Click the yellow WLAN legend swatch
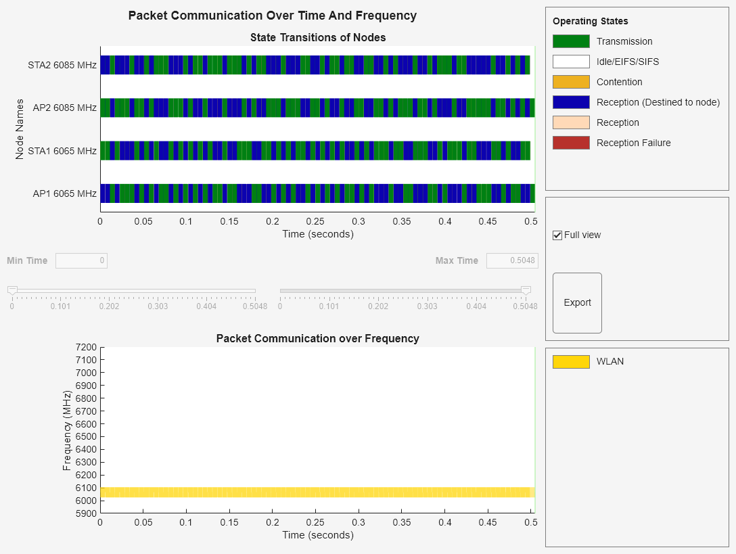736x554 pixels. pyautogui.click(x=571, y=362)
